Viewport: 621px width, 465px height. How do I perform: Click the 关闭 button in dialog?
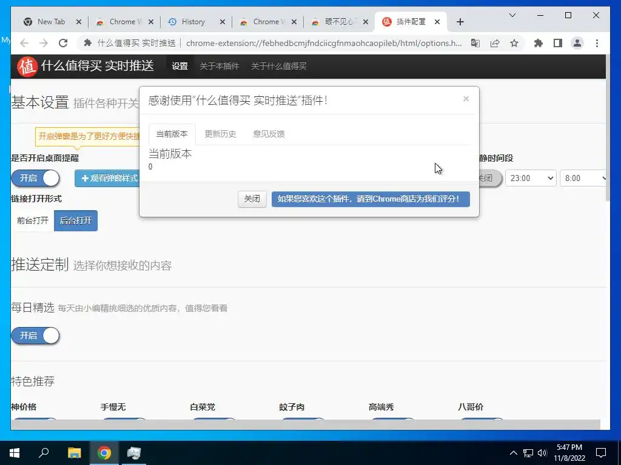coord(252,199)
